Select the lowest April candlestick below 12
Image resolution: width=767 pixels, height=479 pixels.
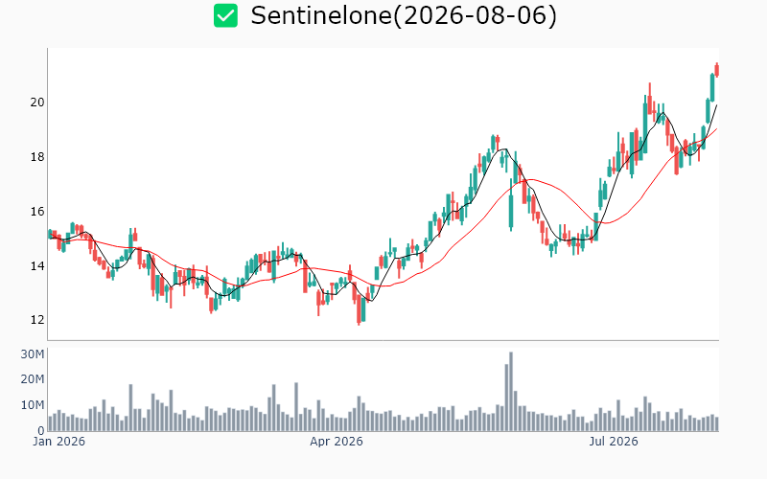359,308
